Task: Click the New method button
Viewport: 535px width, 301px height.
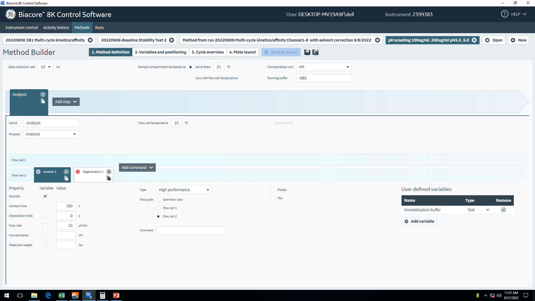Action: tap(519, 40)
